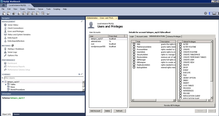Check the ProcessAdmin role
The width and height of the screenshot is (219, 116).
pyautogui.click(x=134, y=49)
